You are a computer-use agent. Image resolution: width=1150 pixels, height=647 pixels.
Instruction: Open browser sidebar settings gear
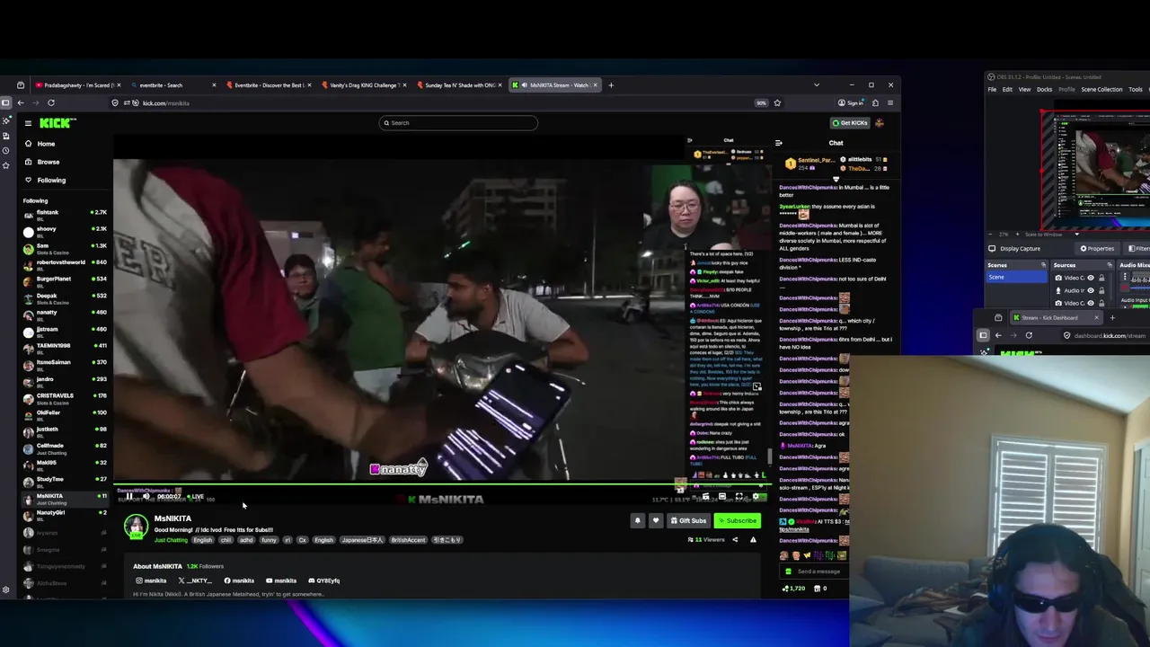pos(6,590)
